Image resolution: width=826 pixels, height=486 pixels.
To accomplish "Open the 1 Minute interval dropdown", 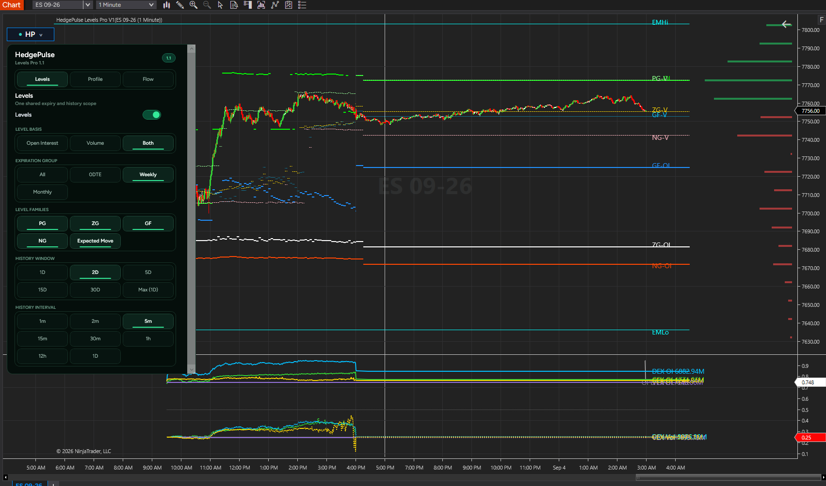I will (126, 5).
